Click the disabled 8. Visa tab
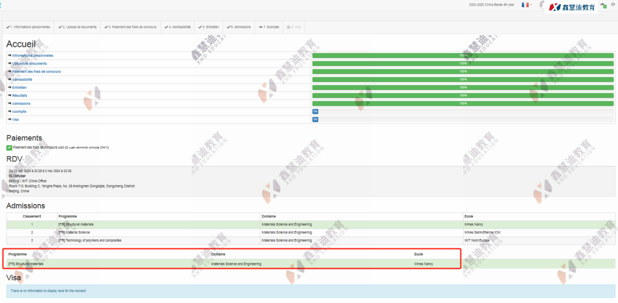Viewport: 618px width, 303px height. pyautogui.click(x=294, y=27)
